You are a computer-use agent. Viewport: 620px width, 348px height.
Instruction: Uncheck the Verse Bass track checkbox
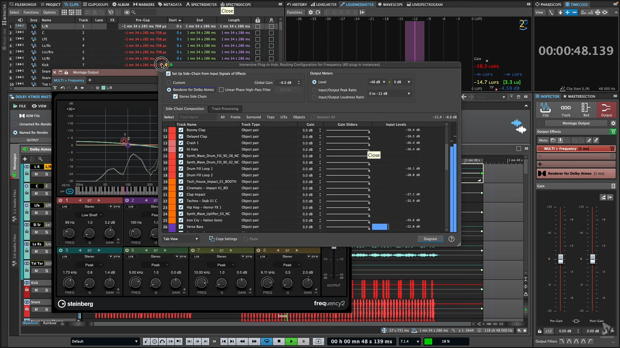181,227
